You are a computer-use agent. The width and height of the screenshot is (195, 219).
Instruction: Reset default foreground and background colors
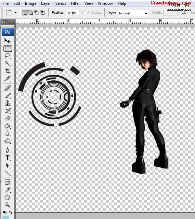(x=4, y=212)
